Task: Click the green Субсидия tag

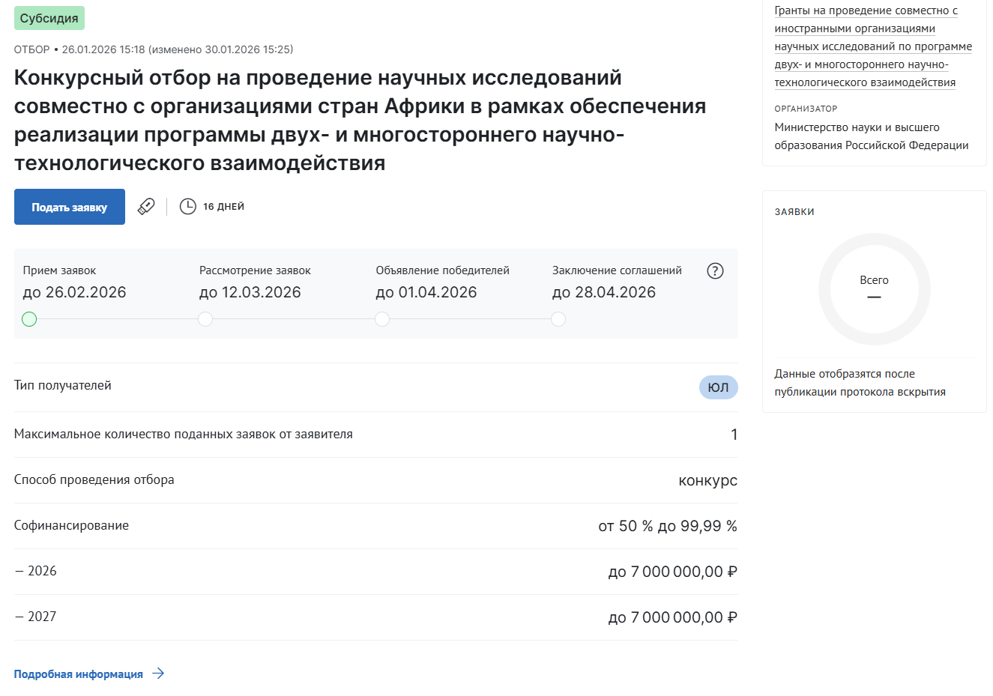Action: pos(49,18)
